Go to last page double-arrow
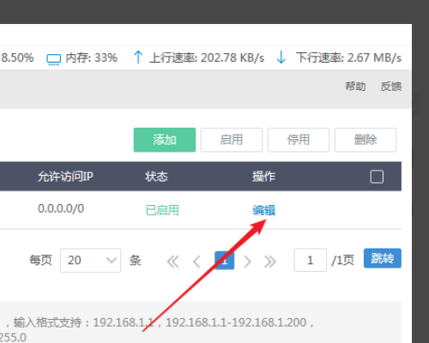429x343 pixels. (270, 262)
